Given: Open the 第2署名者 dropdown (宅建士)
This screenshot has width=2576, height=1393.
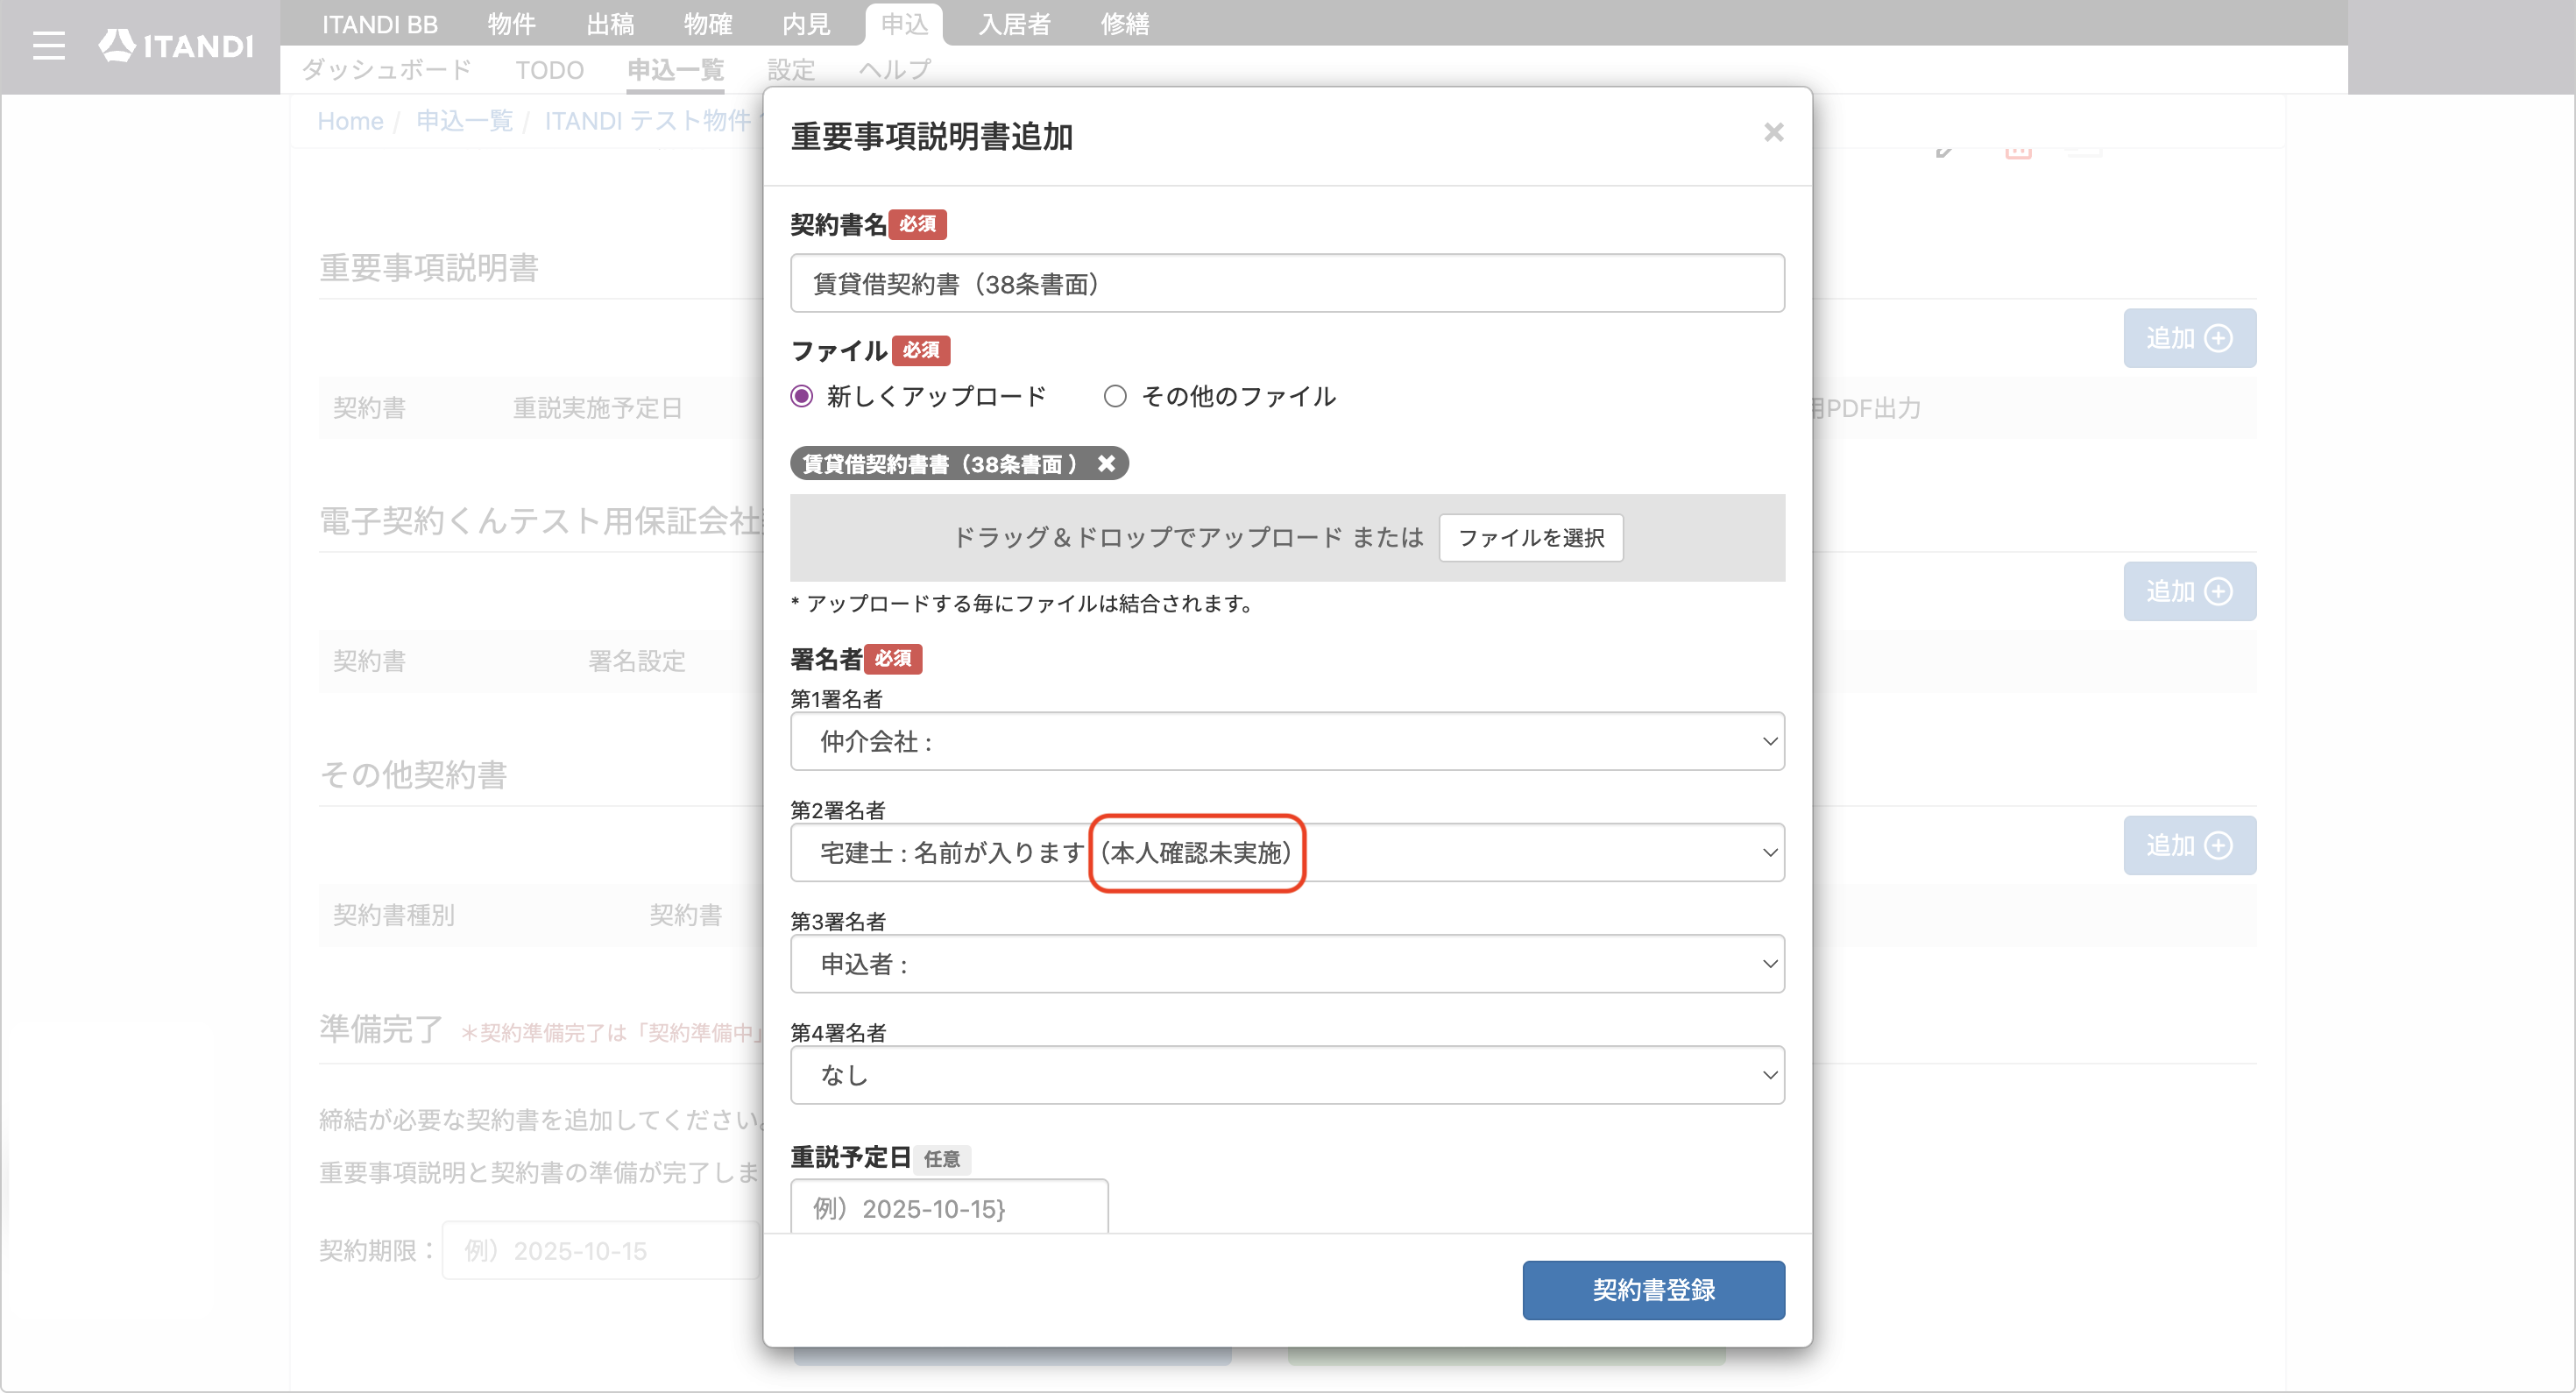Looking at the screenshot, I should 1287,852.
